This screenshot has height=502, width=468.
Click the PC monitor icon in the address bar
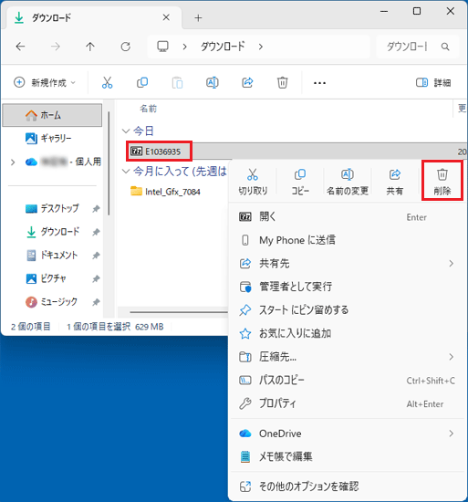(x=162, y=47)
